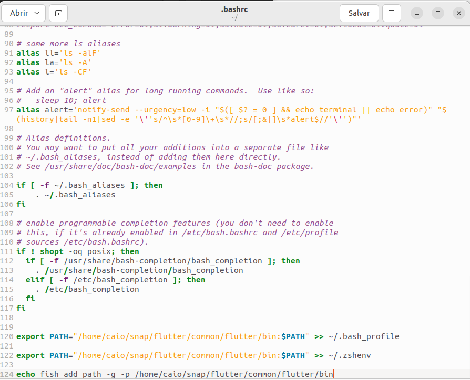Click the '. ~/.bash_aliases' source line

pyautogui.click(x=75, y=195)
